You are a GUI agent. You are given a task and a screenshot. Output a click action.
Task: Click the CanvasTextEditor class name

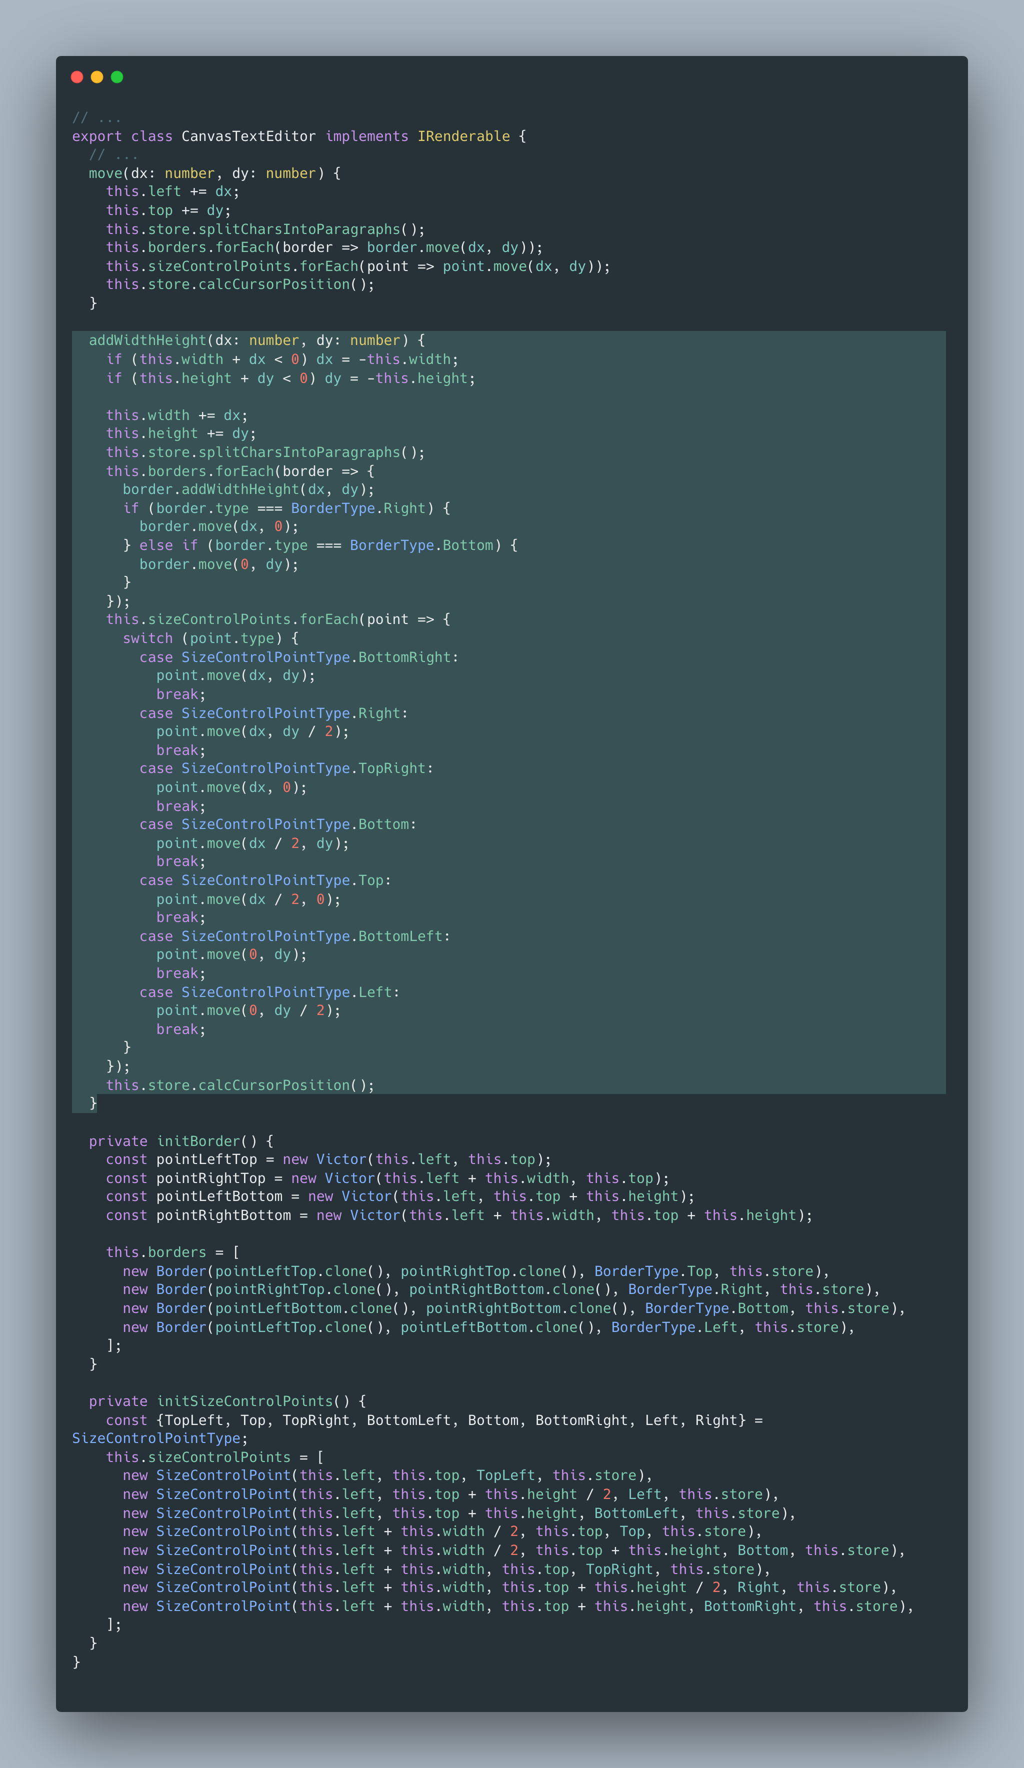point(248,136)
